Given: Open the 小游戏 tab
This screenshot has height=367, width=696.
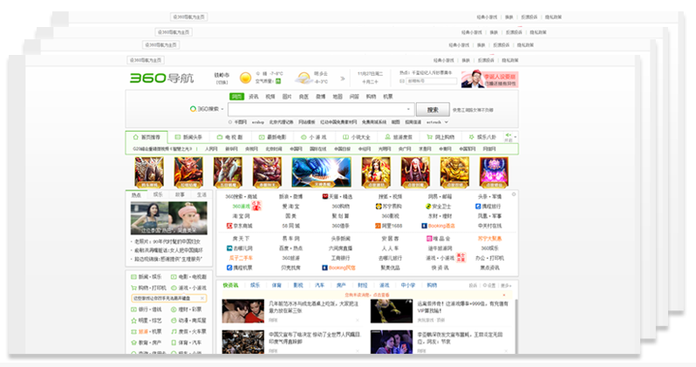Looking at the screenshot, I should (313, 137).
